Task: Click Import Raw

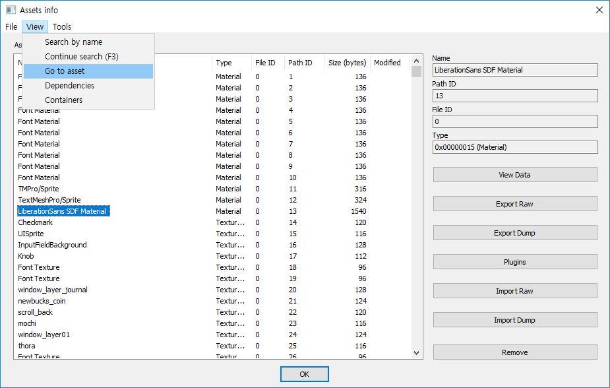Action: tap(514, 290)
